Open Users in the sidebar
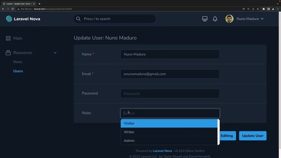 18,71
